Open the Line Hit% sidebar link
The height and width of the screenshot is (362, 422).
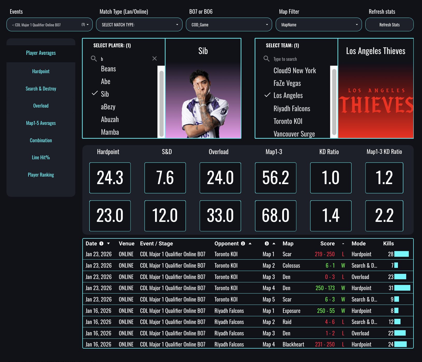point(41,157)
